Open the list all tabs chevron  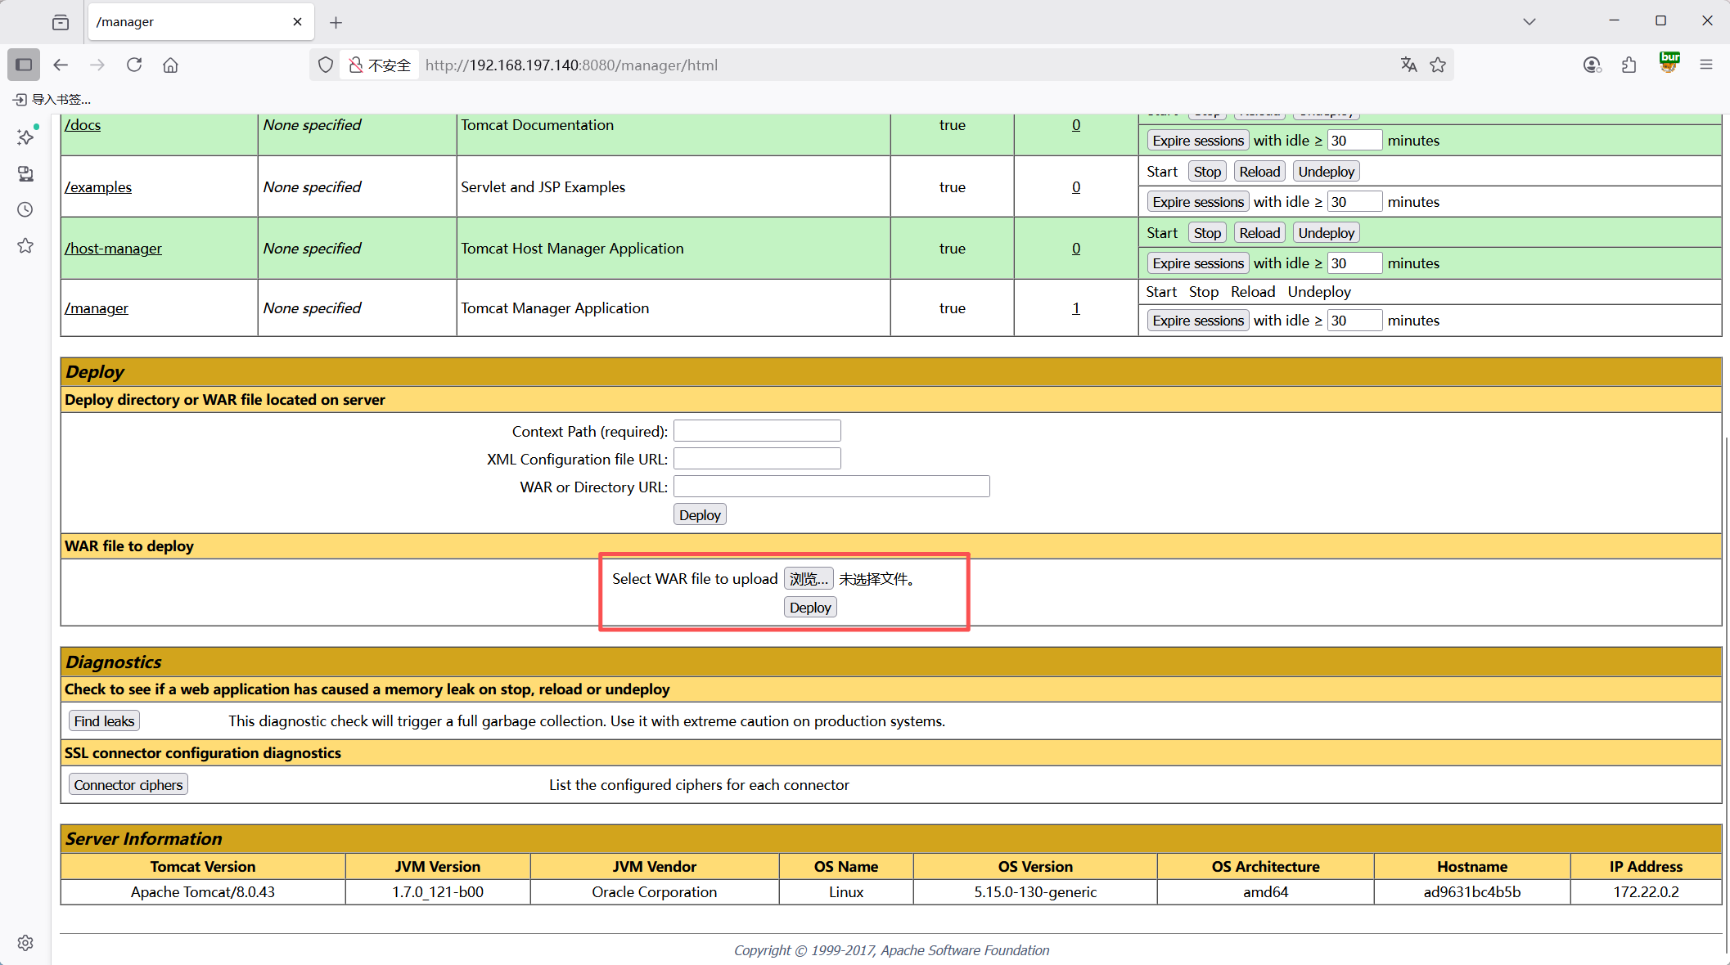pos(1530,22)
